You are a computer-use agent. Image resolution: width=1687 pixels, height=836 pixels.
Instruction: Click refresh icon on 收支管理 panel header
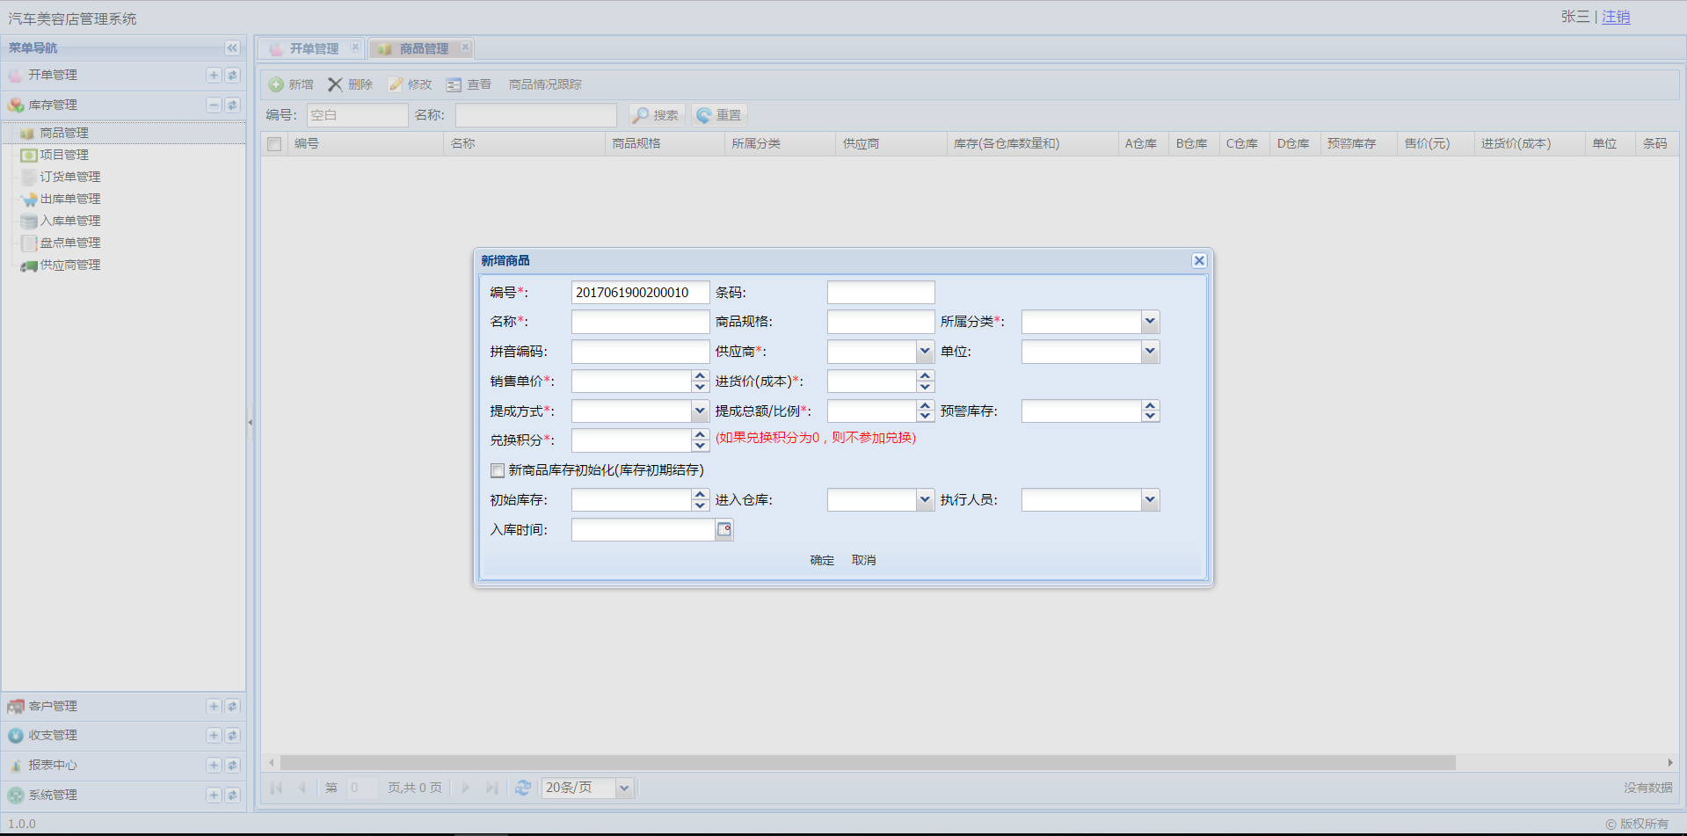(232, 735)
